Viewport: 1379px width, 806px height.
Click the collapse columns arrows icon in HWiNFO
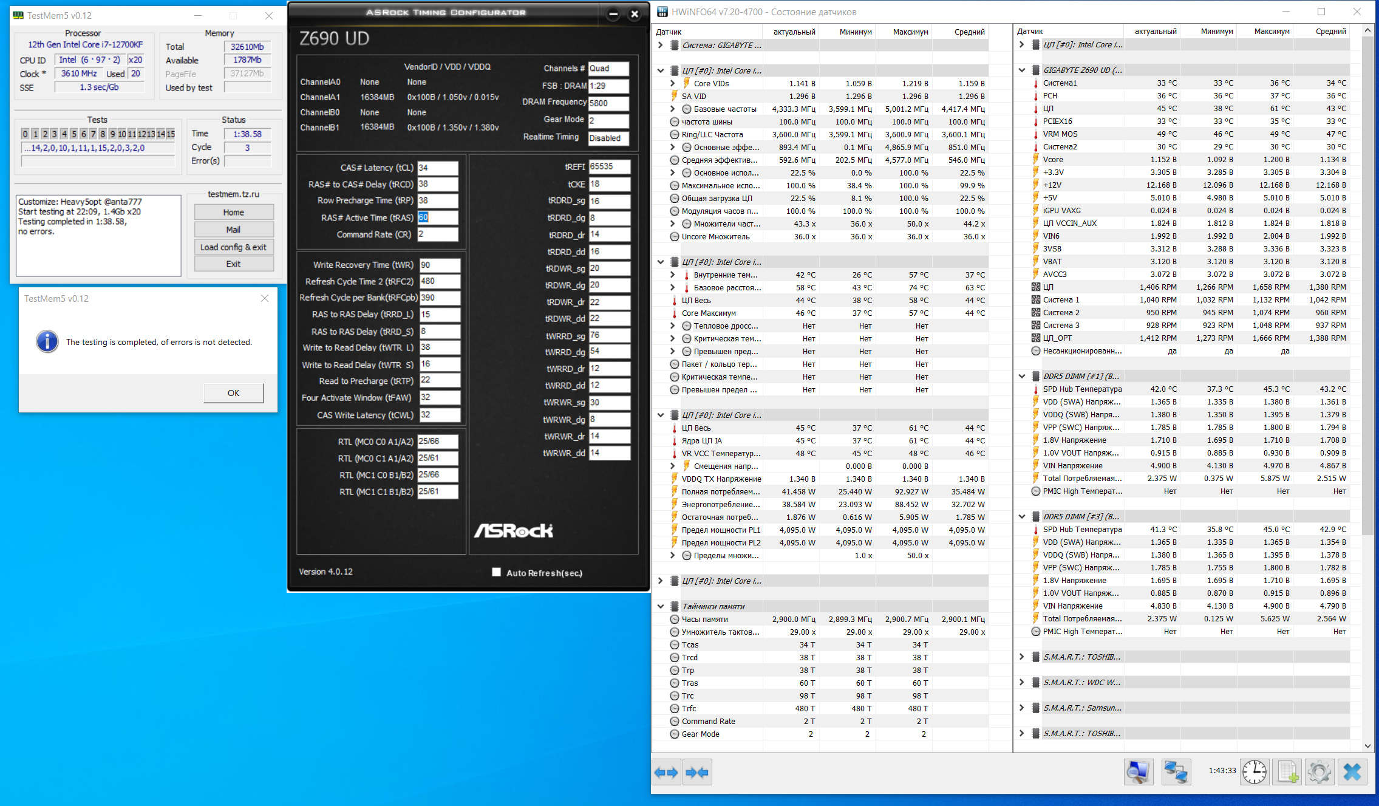(697, 773)
